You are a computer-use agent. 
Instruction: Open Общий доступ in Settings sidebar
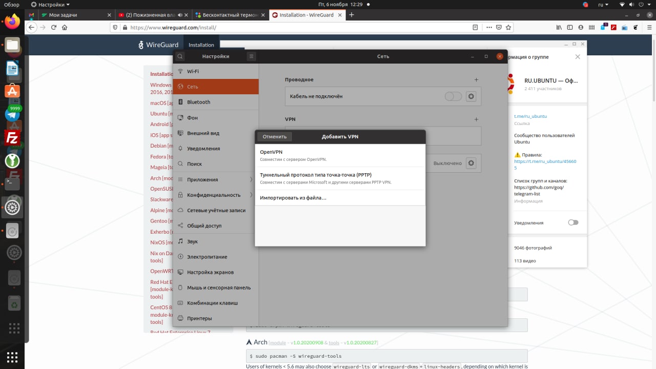pyautogui.click(x=216, y=225)
